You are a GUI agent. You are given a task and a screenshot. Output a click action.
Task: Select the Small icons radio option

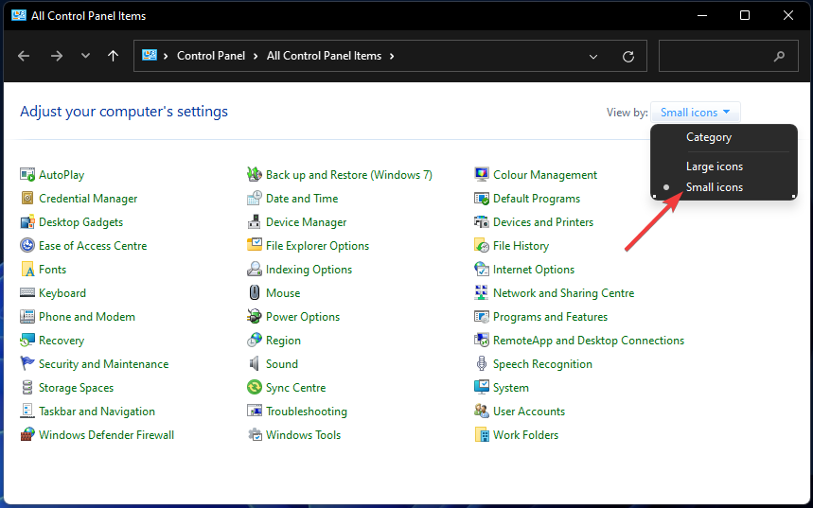tap(714, 187)
